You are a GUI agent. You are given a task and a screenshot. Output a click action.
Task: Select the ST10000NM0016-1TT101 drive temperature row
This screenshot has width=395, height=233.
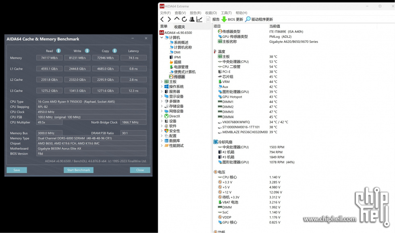pyautogui.click(x=248, y=127)
